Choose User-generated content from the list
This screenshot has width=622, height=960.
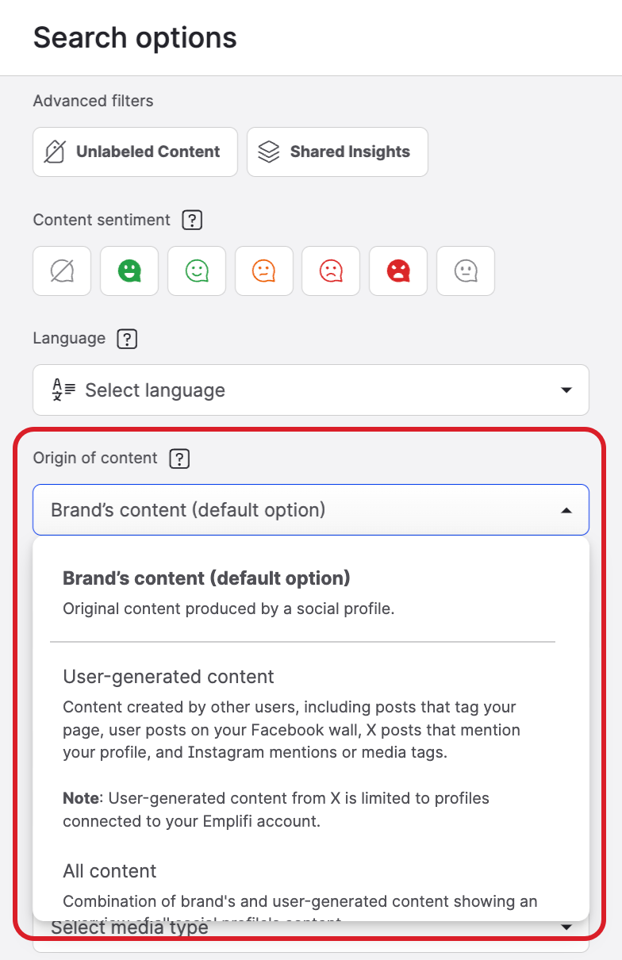point(168,677)
